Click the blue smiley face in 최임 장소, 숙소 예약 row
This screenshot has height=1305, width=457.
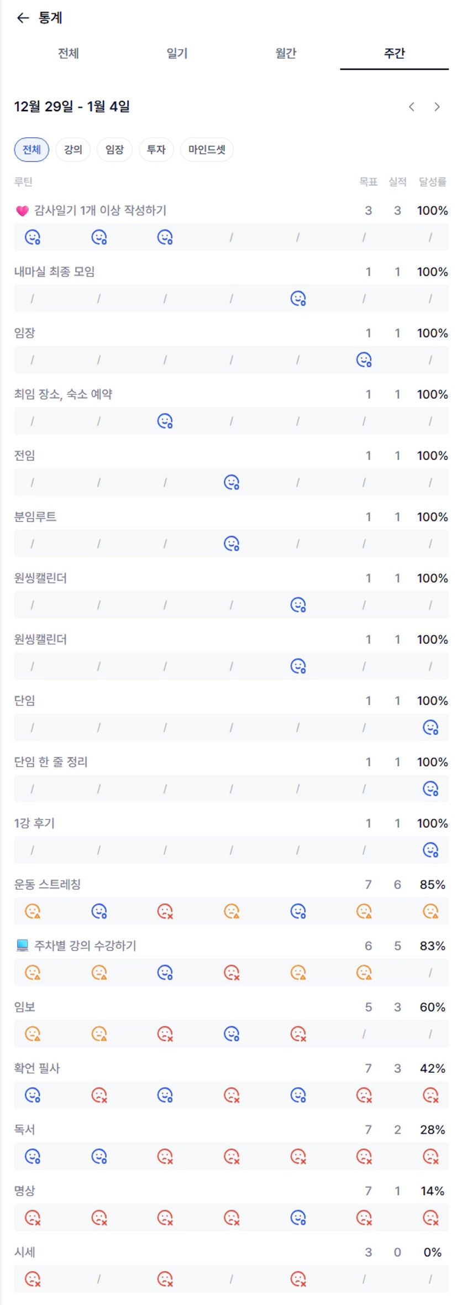pyautogui.click(x=165, y=421)
